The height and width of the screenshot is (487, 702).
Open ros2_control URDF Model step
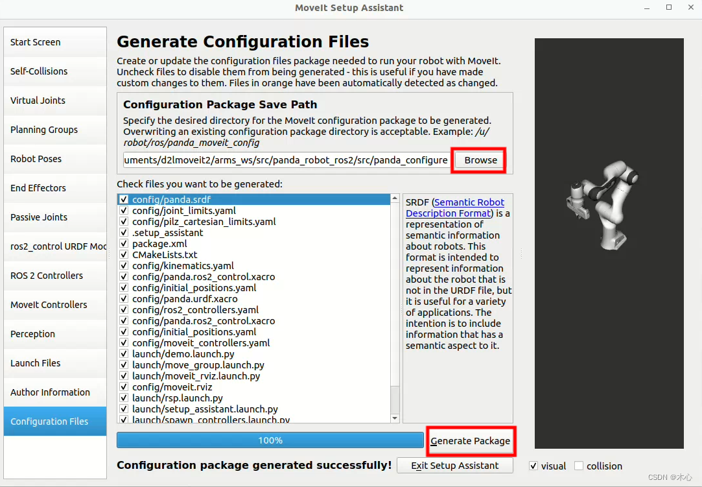click(x=55, y=246)
